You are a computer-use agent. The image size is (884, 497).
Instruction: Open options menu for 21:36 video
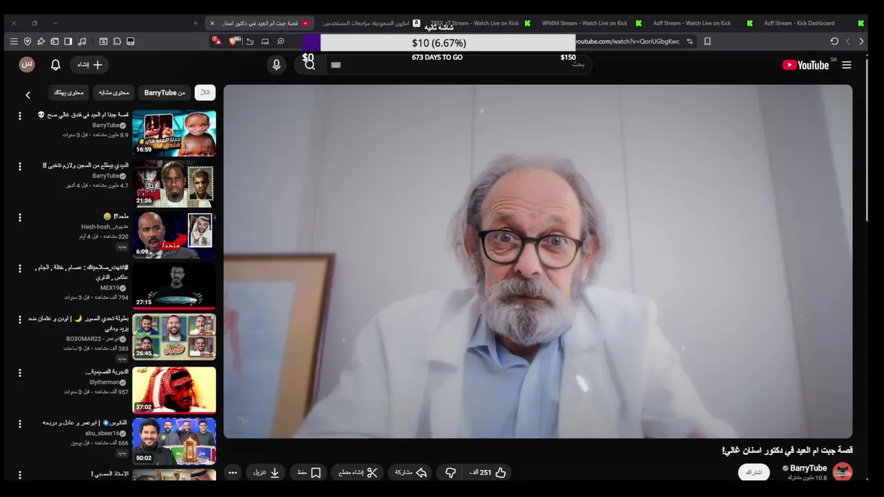tap(19, 167)
